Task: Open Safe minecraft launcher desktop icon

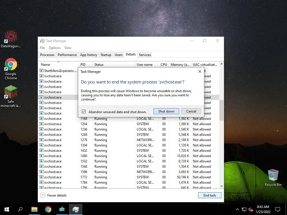Action: click(x=11, y=96)
